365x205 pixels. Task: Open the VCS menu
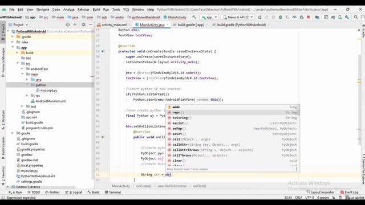126,10
